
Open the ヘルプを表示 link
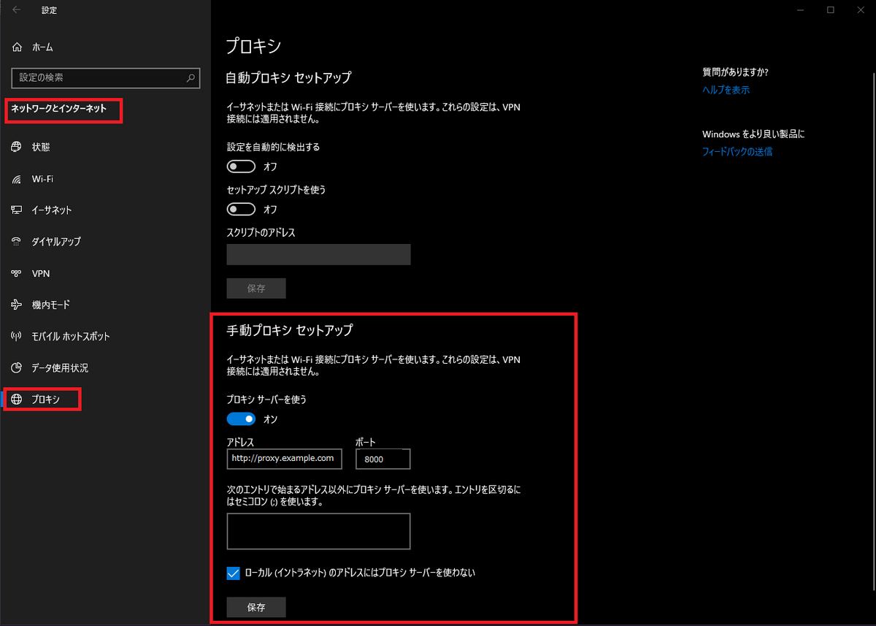(x=726, y=90)
